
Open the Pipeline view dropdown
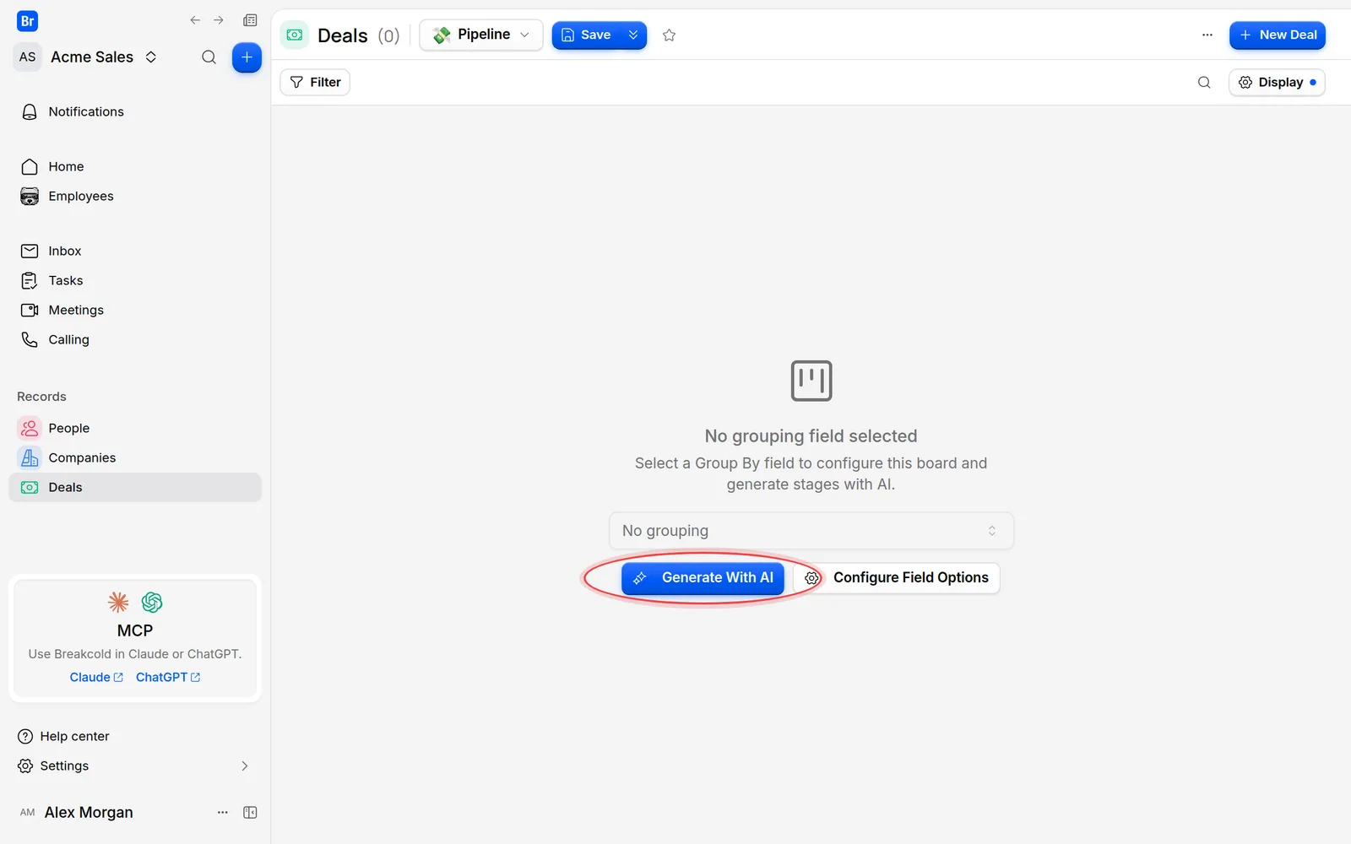coord(481,35)
